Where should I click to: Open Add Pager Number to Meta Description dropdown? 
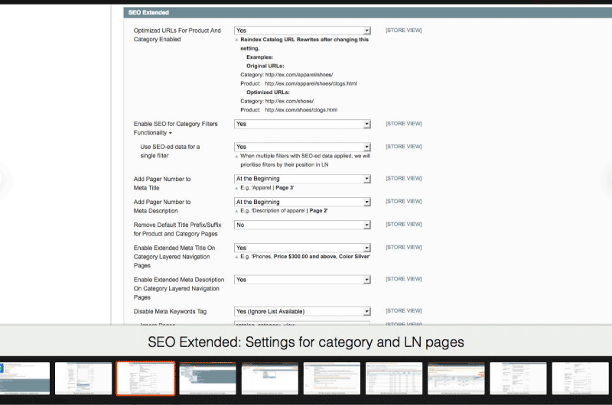(x=302, y=202)
